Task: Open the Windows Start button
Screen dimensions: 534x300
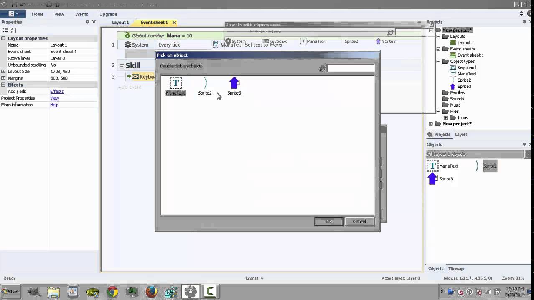Action: pos(10,292)
